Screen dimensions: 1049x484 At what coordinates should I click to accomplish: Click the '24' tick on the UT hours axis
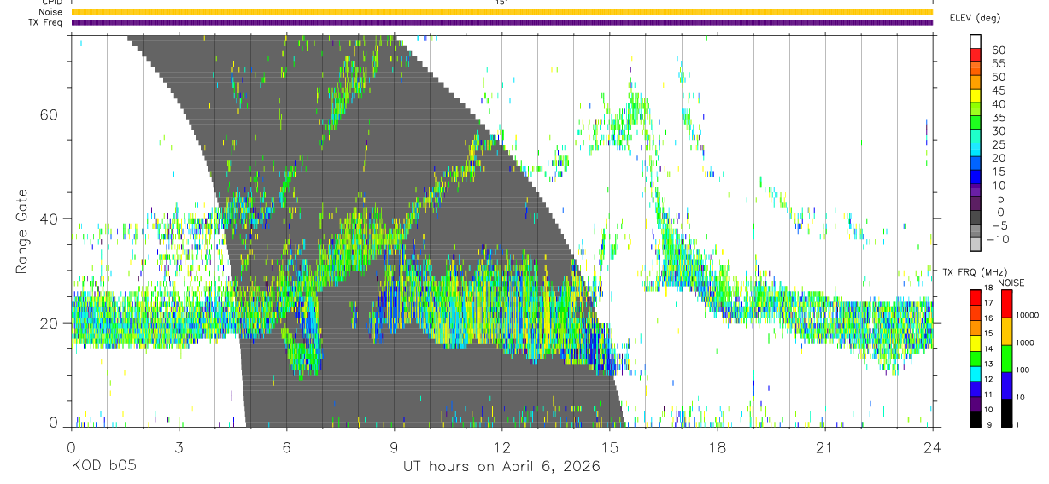933,447
